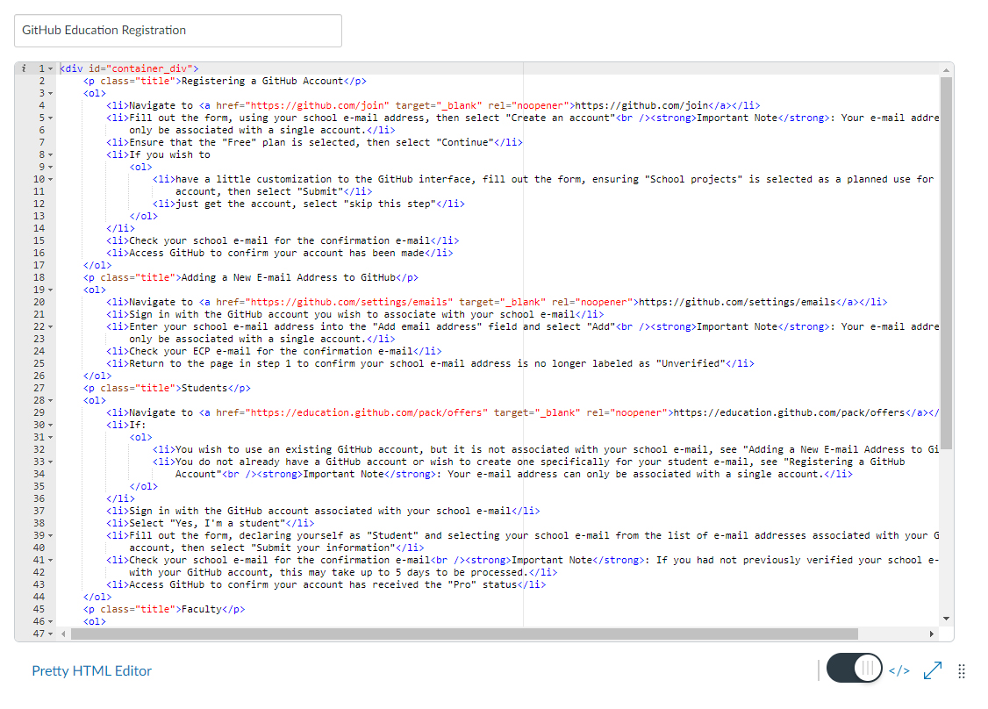
Task: Collapse the fold arrow at line 19
Action: pos(50,290)
